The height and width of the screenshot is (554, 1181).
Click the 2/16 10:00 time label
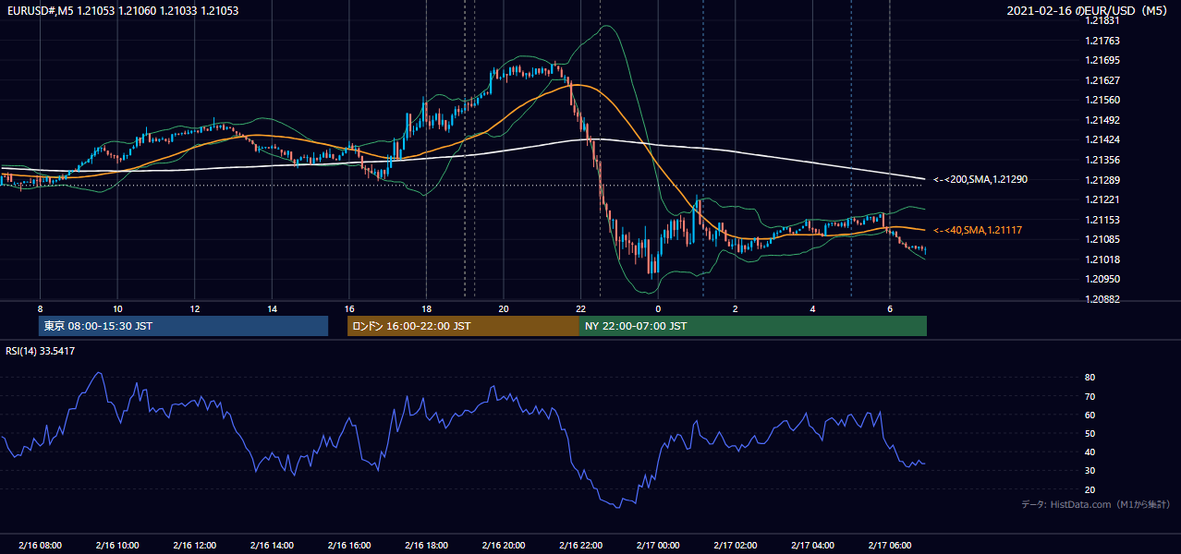coord(117,545)
